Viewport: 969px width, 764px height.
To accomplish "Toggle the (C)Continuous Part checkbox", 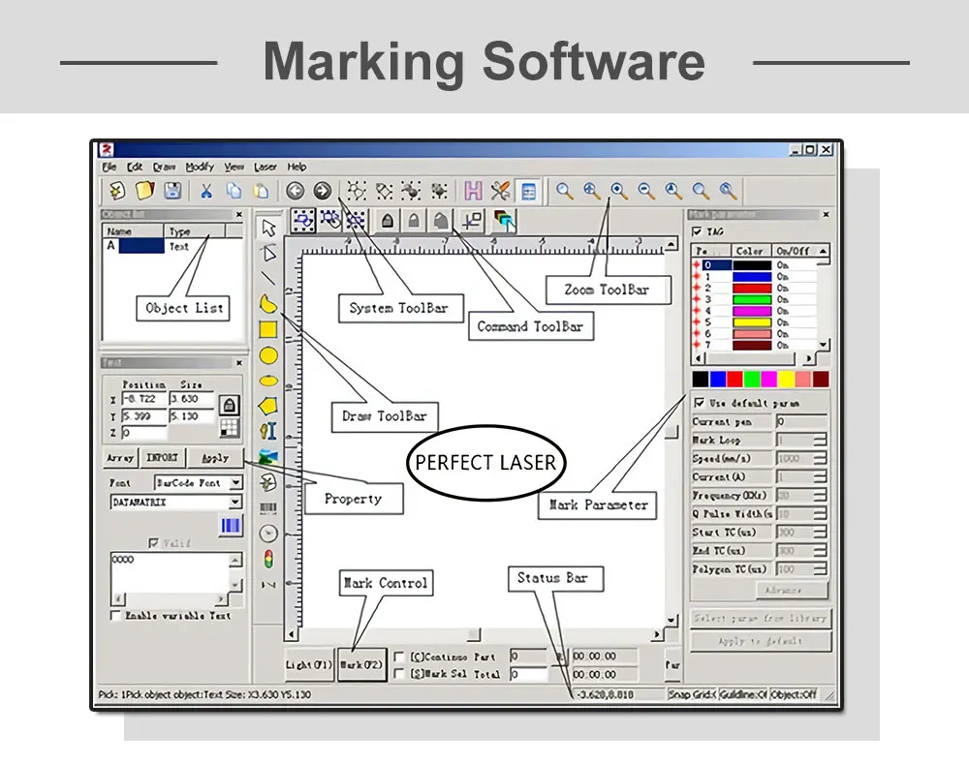I will (x=399, y=657).
